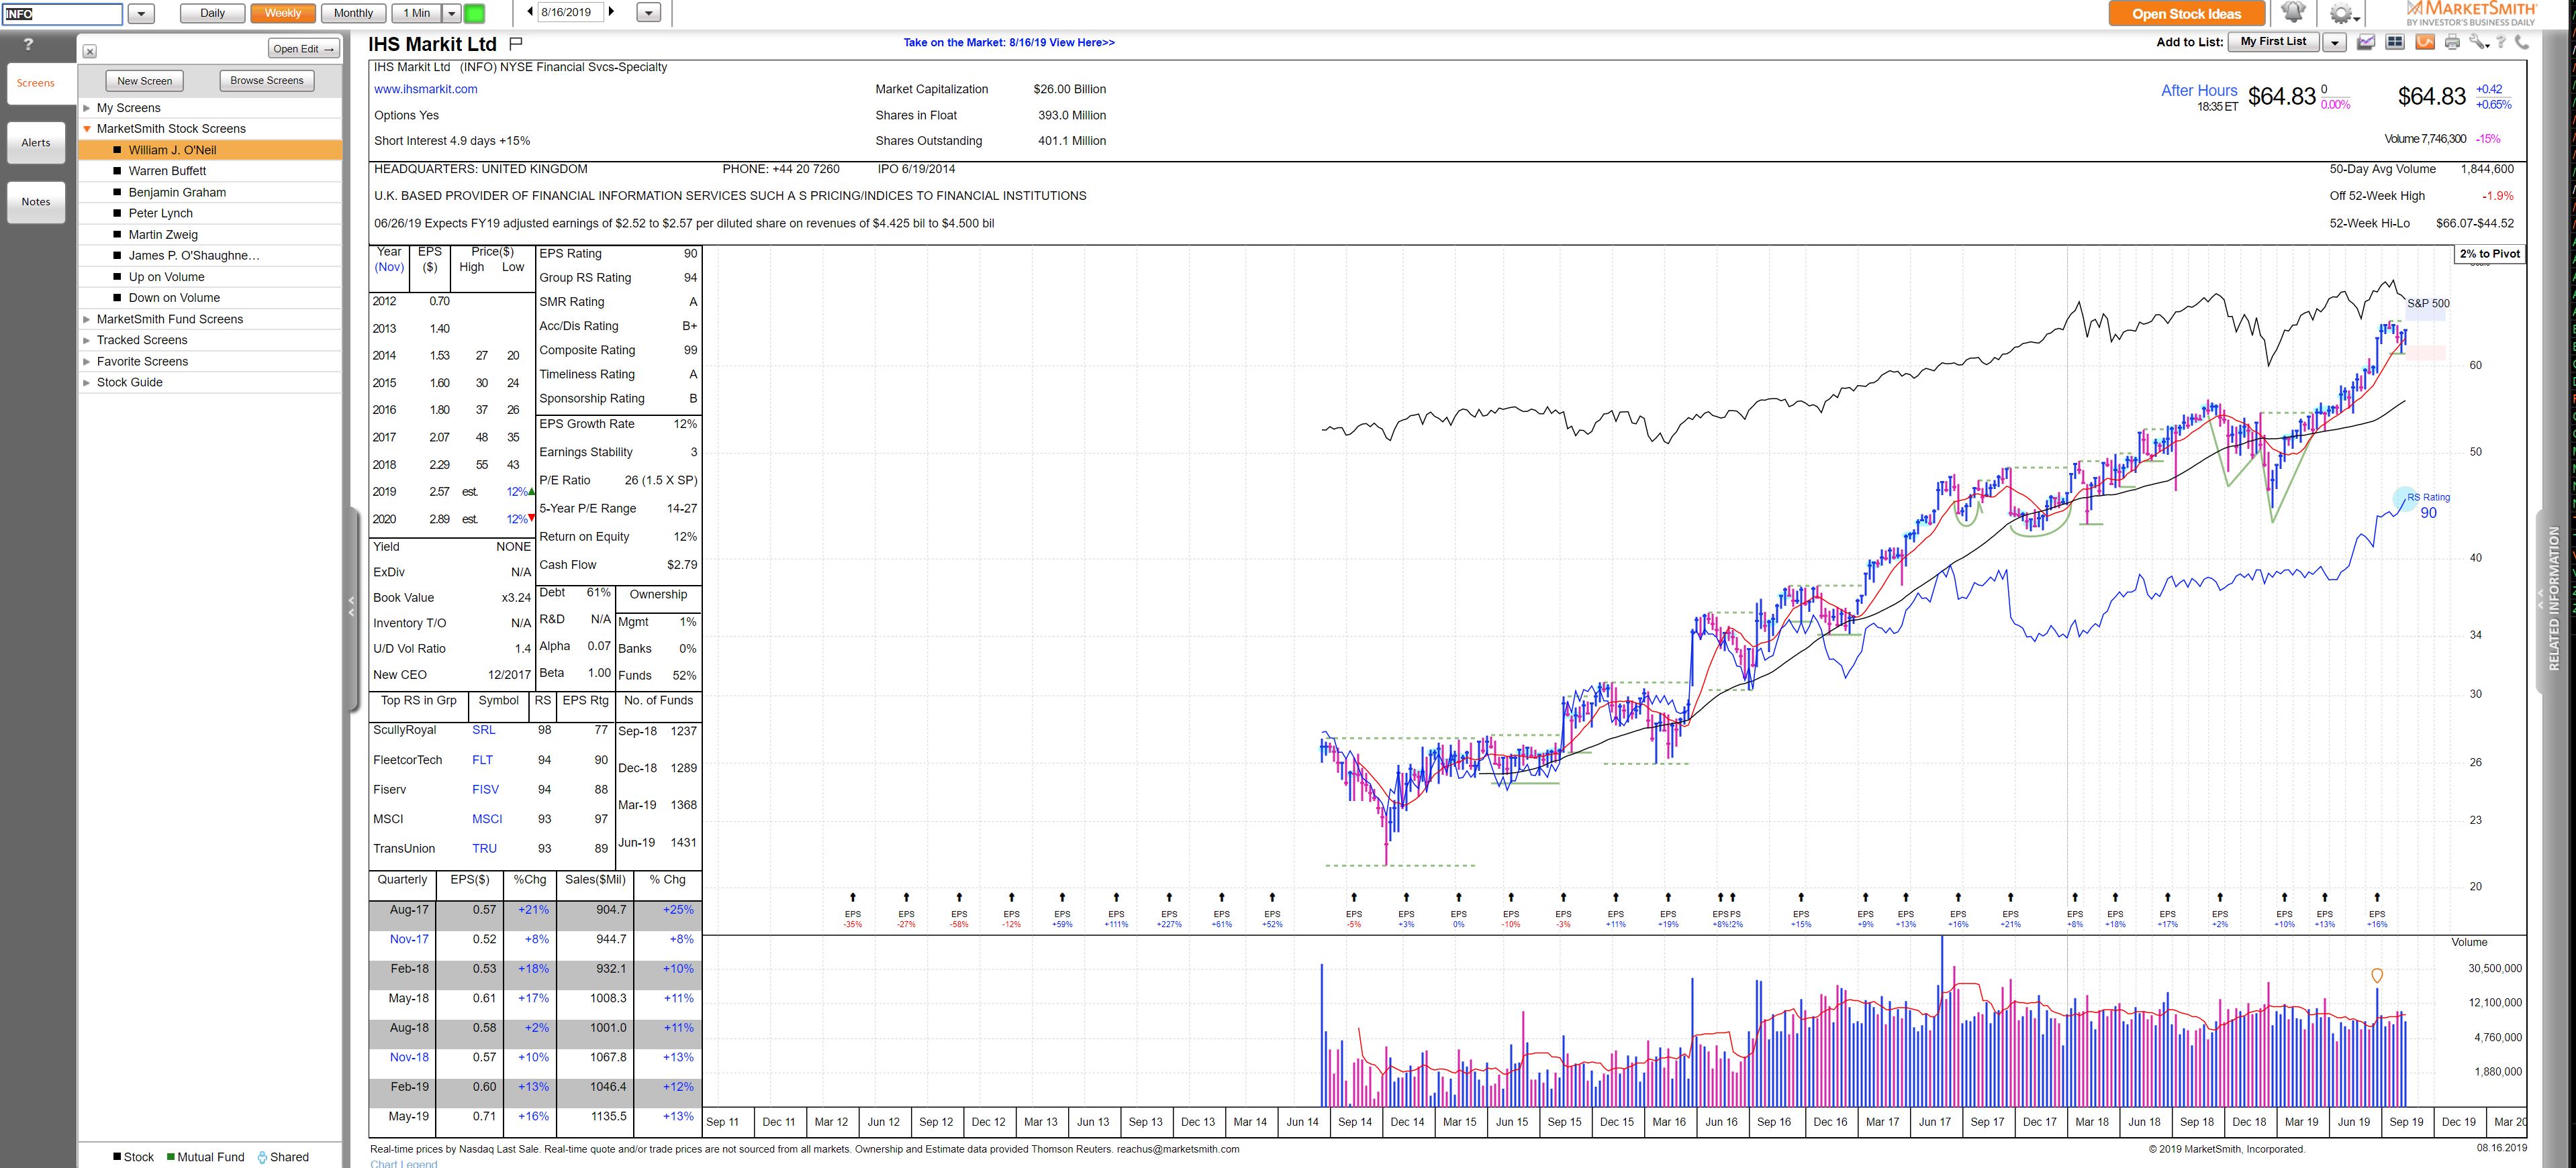Open the symbol history dropdown next to INFO
Screen dimensions: 2576x1168
[141, 13]
